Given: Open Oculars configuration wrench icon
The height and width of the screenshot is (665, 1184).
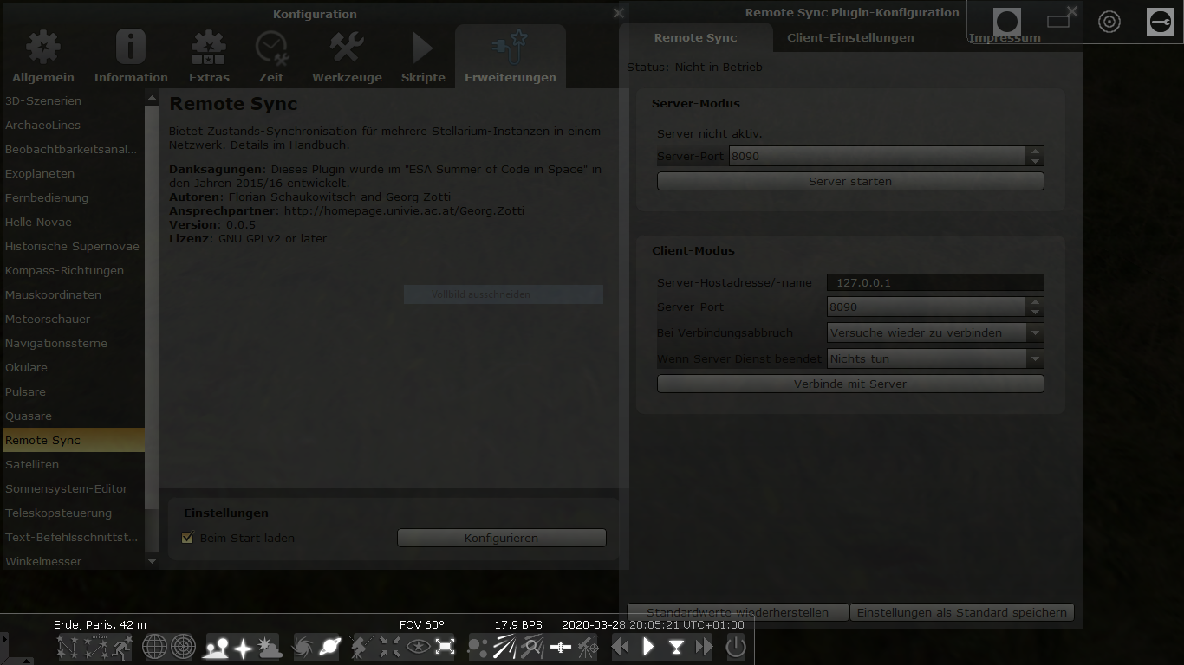Looking at the screenshot, I should [1161, 22].
